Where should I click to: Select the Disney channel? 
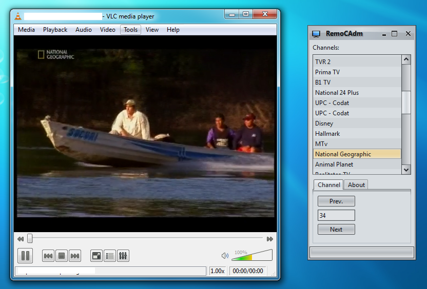(x=357, y=123)
